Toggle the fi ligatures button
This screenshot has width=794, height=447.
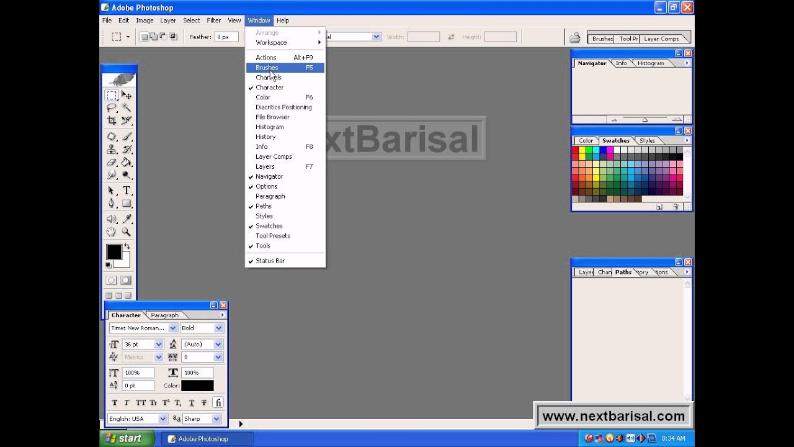218,403
